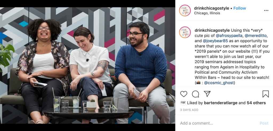Visit the @afrosypaella mention

(x=230, y=36)
